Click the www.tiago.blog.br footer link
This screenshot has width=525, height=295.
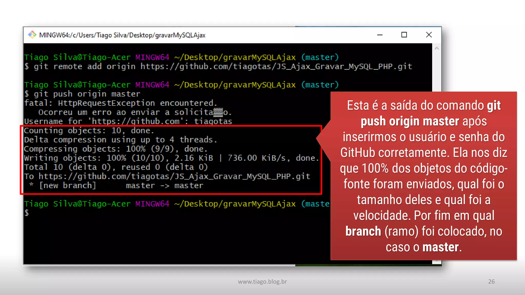(262, 281)
